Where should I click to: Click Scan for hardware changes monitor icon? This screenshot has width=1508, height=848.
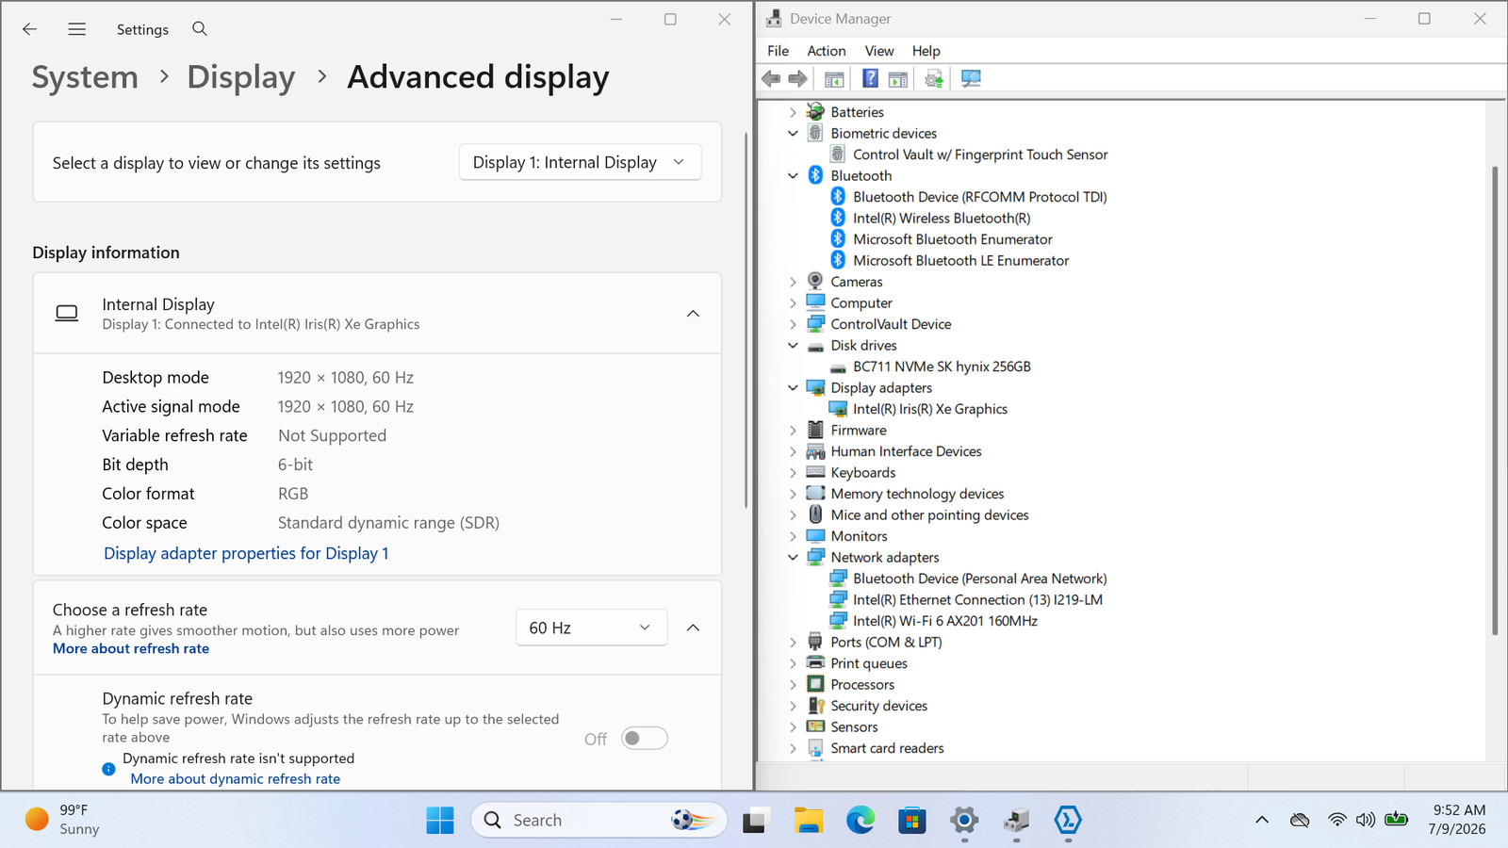tap(971, 79)
